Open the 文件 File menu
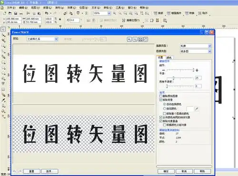This screenshot has width=238, height=176. tap(11, 8)
